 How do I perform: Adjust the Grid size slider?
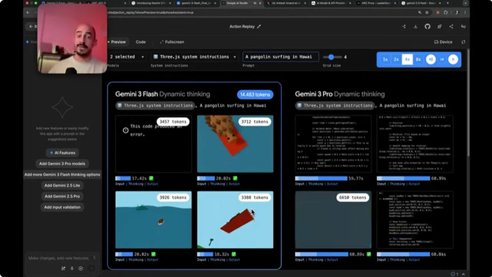pyautogui.click(x=332, y=57)
